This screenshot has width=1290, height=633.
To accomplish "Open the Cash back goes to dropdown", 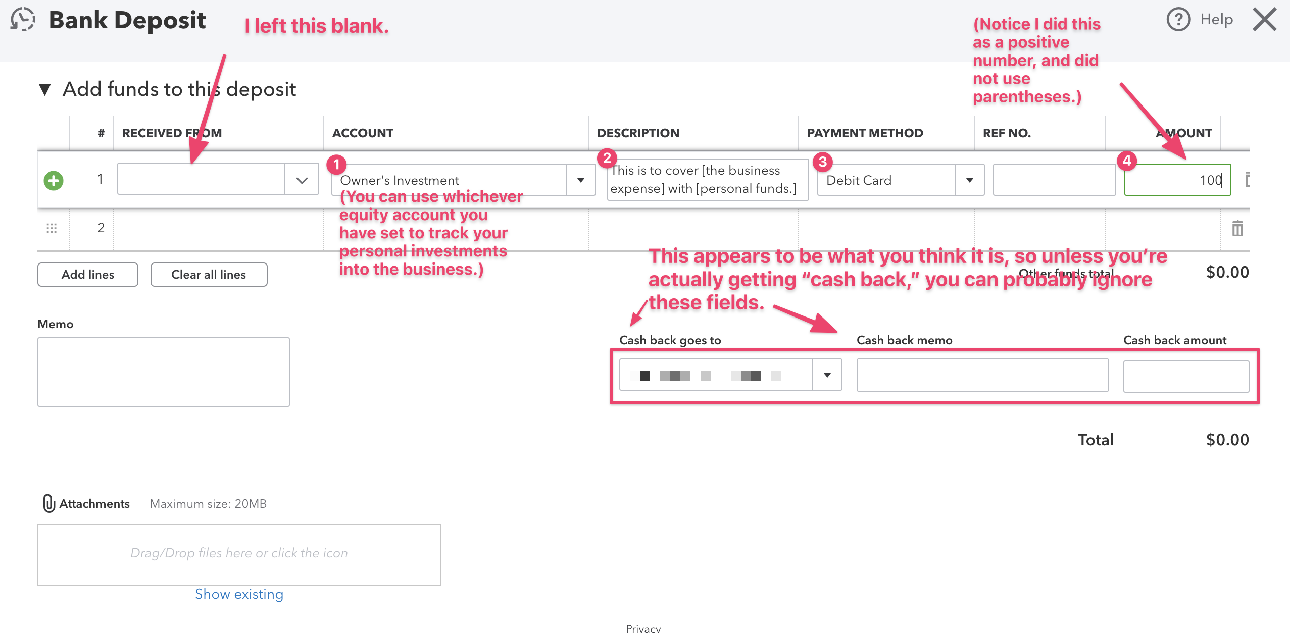I will point(827,375).
